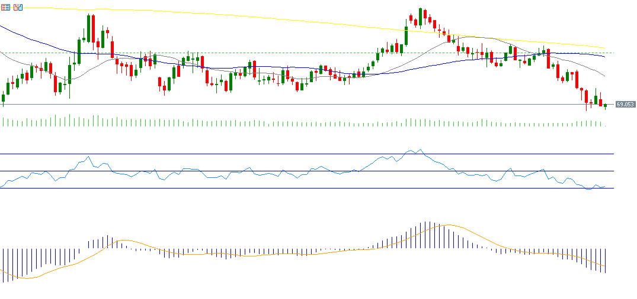The image size is (637, 299).
Task: Click the last candle on the right
Action: (605, 106)
